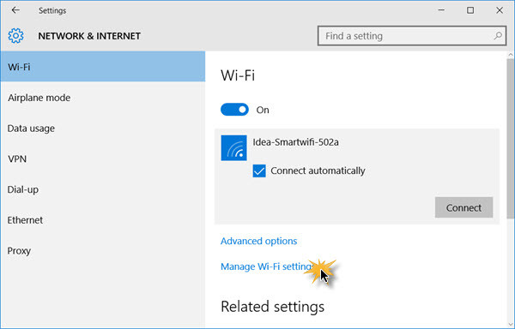The height and width of the screenshot is (329, 515).
Task: Open Data usage section
Action: coord(103,129)
